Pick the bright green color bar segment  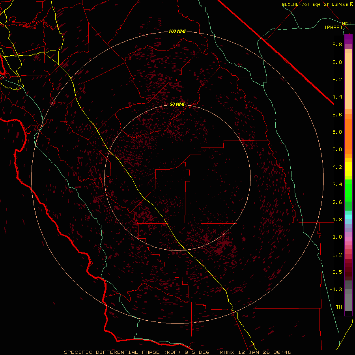click(x=348, y=190)
